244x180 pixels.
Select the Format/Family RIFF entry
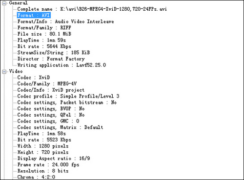coord(44,28)
